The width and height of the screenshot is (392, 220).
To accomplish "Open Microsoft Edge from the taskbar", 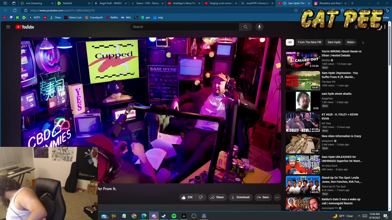I will [x=144, y=216].
